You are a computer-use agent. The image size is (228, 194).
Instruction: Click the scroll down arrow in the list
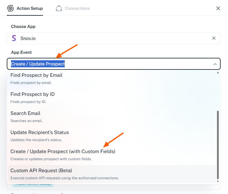click(x=218, y=181)
